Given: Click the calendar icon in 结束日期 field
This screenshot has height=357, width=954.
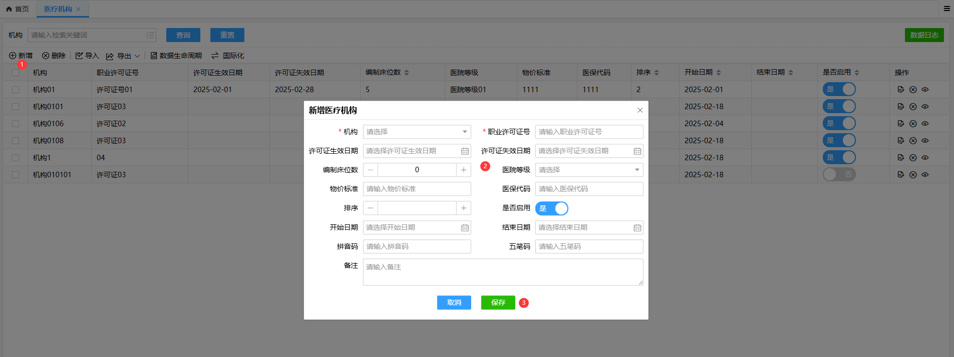Looking at the screenshot, I should (637, 228).
